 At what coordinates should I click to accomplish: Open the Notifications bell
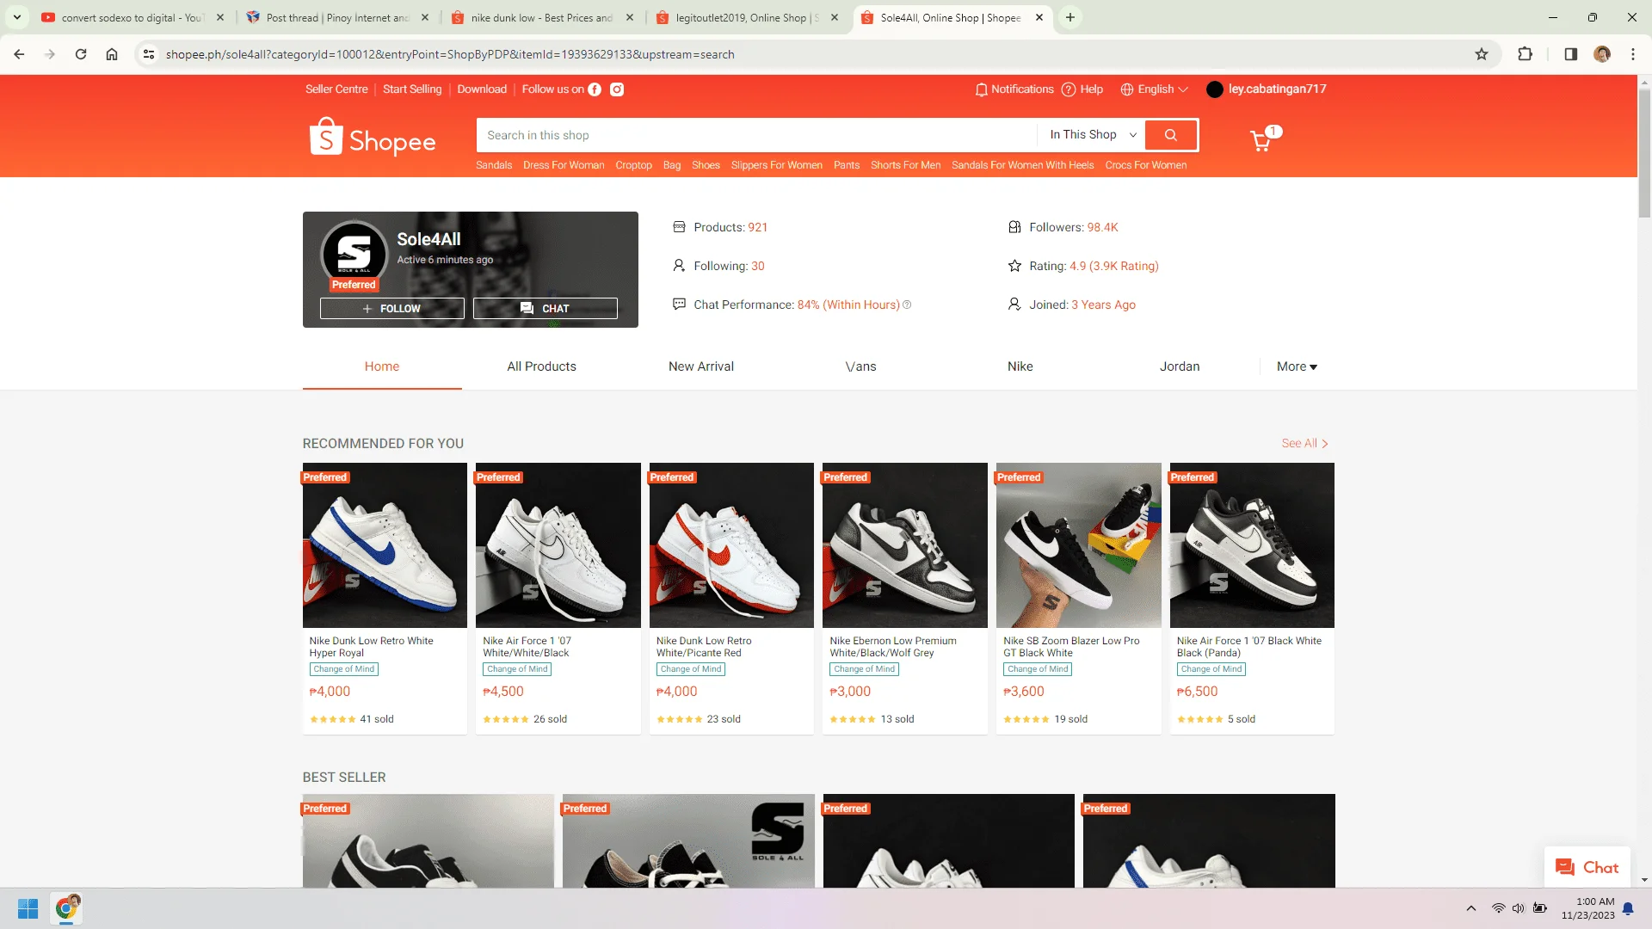[1014, 89]
